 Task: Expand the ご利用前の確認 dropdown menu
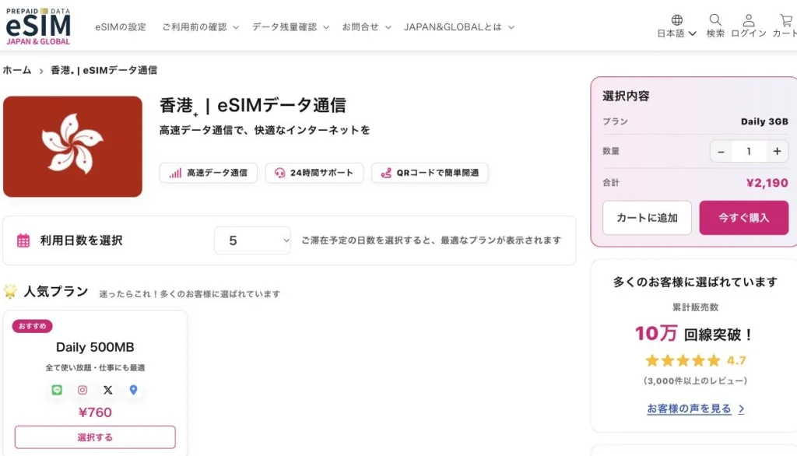tap(200, 27)
